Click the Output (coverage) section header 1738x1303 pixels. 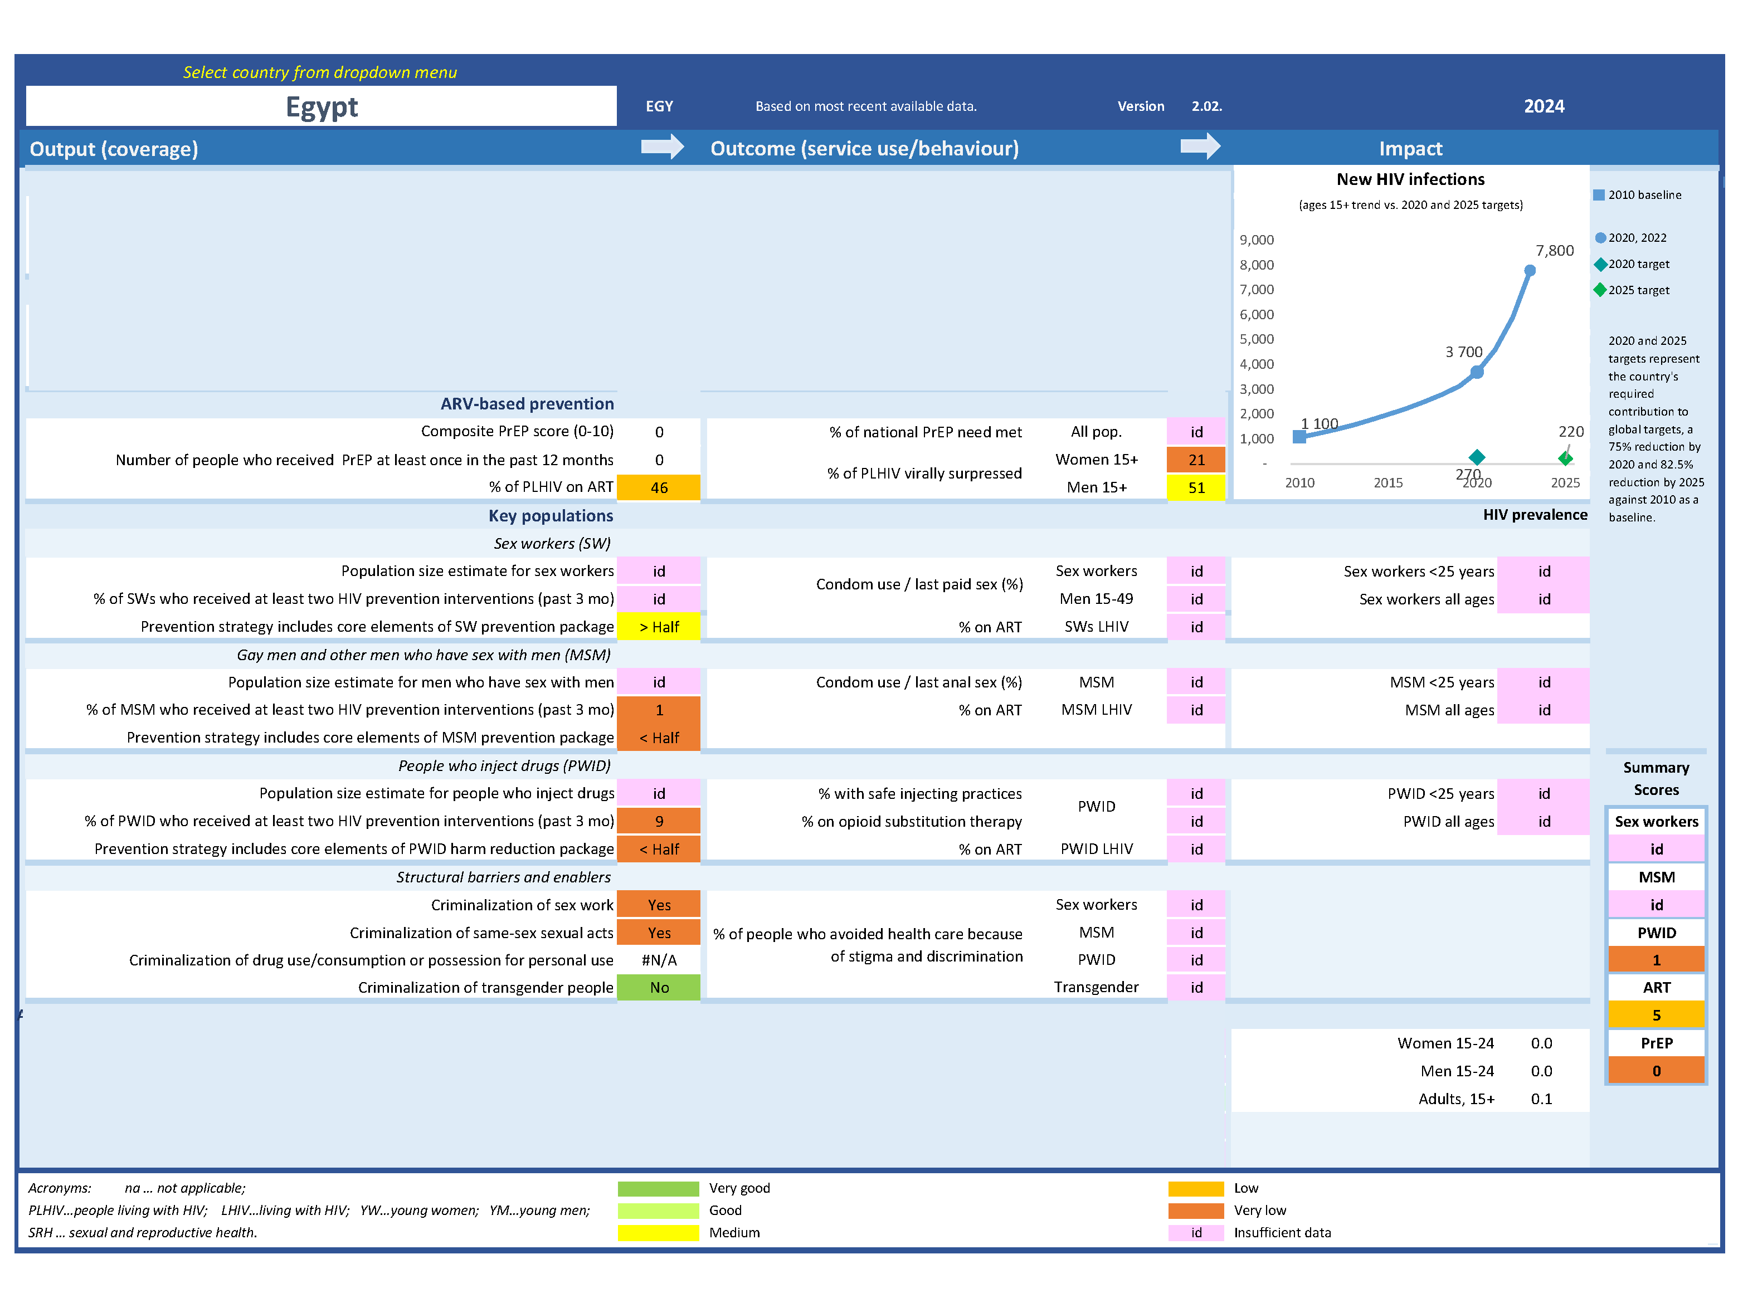coord(114,148)
